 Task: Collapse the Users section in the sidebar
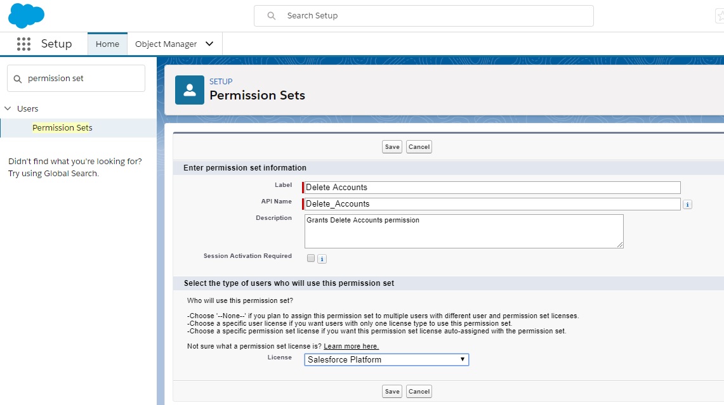pos(8,108)
